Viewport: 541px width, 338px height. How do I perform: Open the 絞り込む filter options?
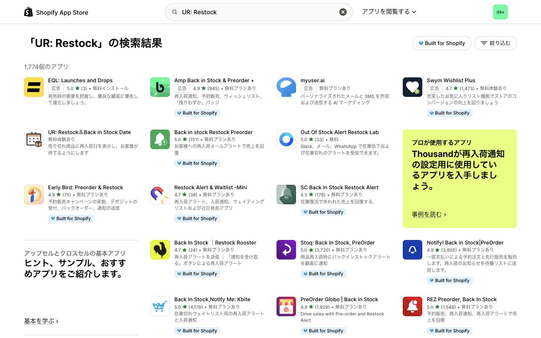(x=496, y=43)
